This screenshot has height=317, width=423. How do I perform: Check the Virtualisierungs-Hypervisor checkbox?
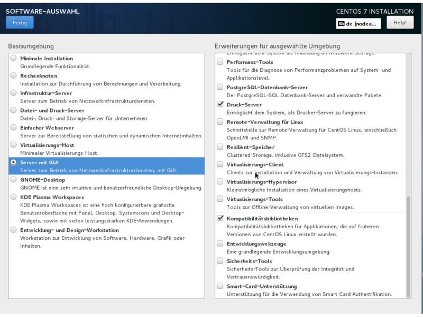pyautogui.click(x=220, y=182)
